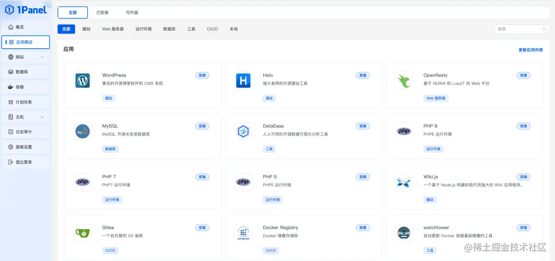Click the 应用商店 grid icon

[x=11, y=42]
